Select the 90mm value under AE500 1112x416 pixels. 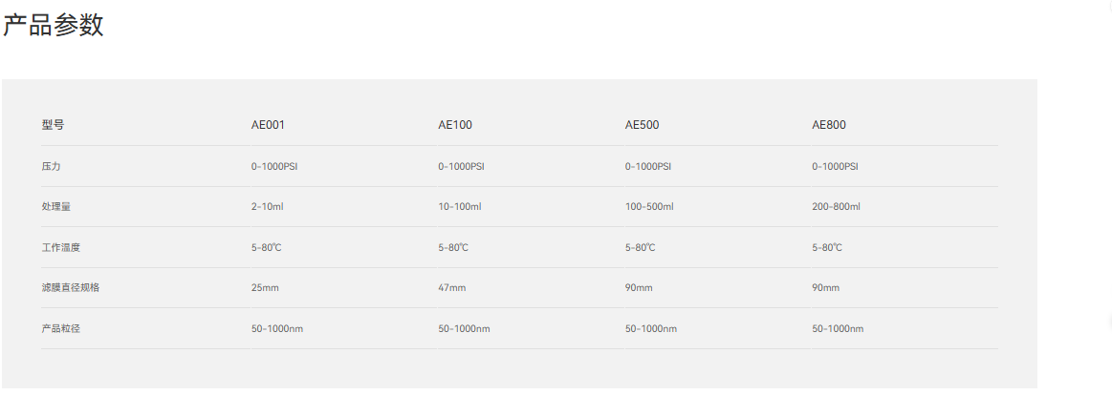click(x=639, y=288)
